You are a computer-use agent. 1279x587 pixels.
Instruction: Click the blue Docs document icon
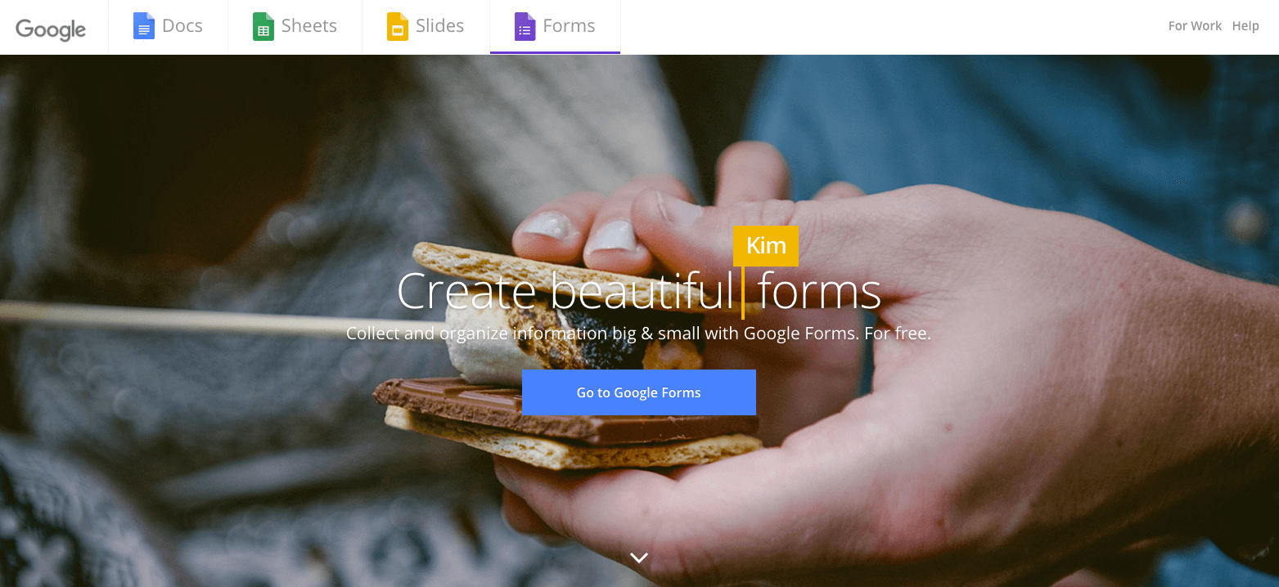143,26
